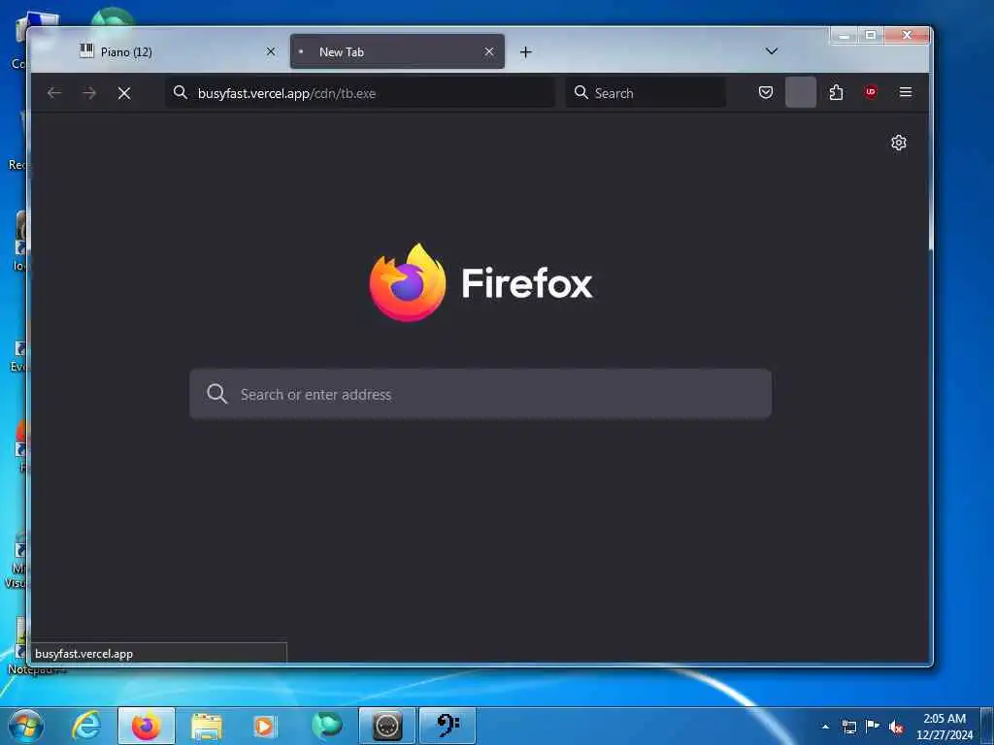Go forward one page in Firefox
Image resolution: width=994 pixels, height=745 pixels.
tap(89, 93)
